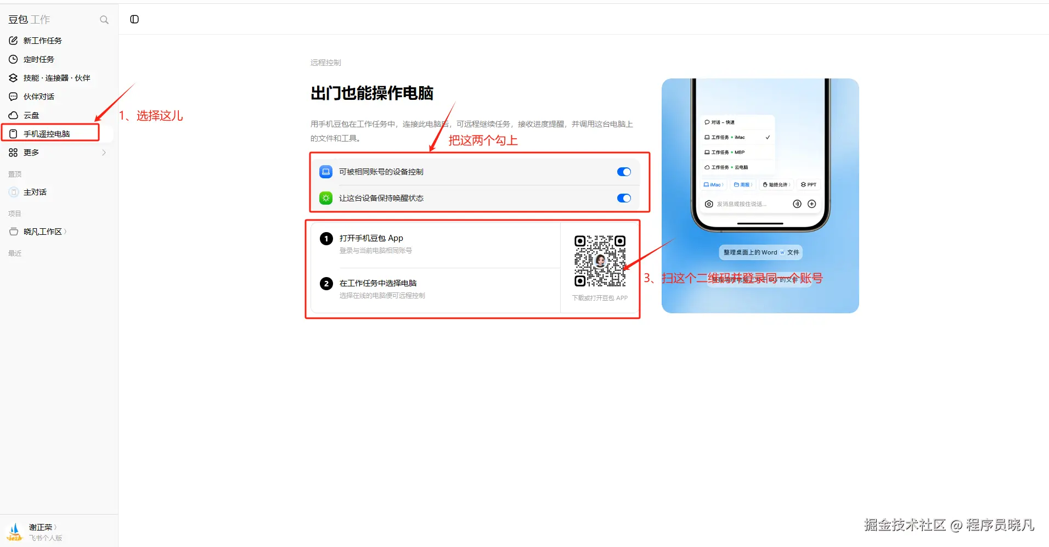Click 登录与当前电脑相同账号 hint text
1049x547 pixels.
click(376, 251)
